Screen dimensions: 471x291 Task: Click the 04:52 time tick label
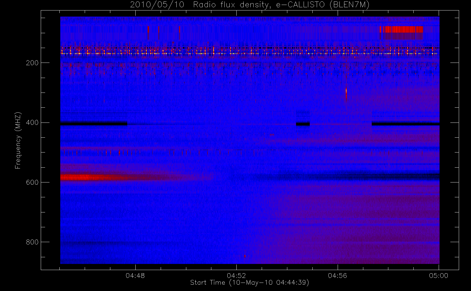point(236,276)
